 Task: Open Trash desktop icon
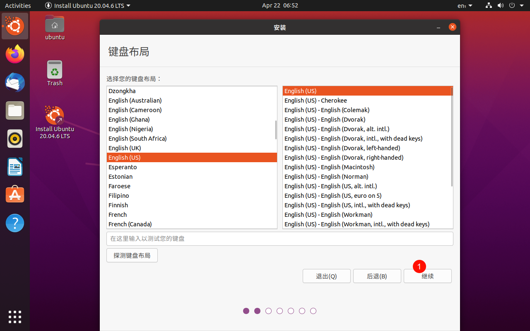click(x=55, y=73)
